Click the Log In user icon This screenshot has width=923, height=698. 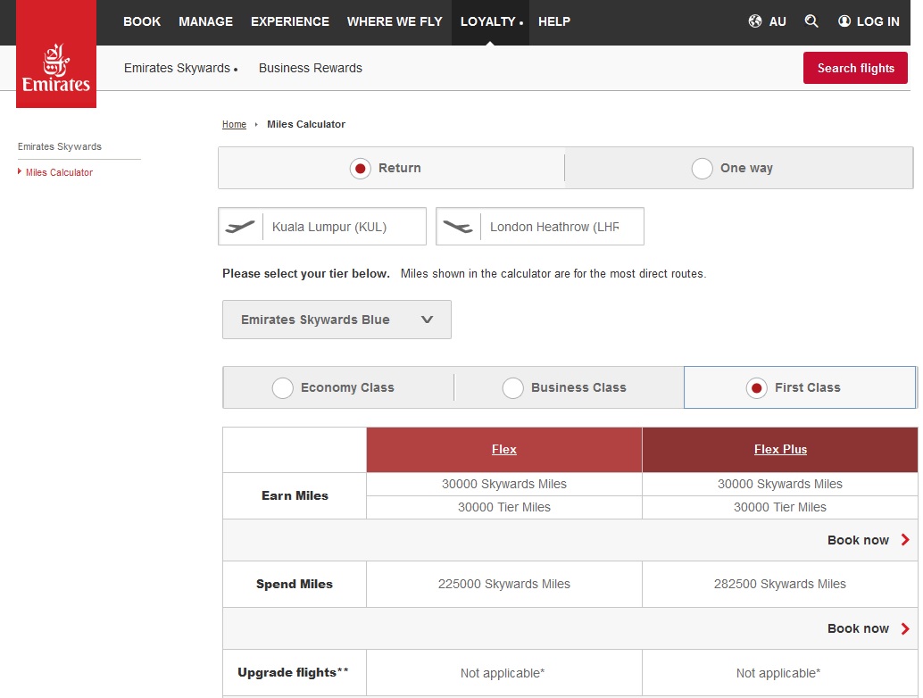[x=844, y=21]
